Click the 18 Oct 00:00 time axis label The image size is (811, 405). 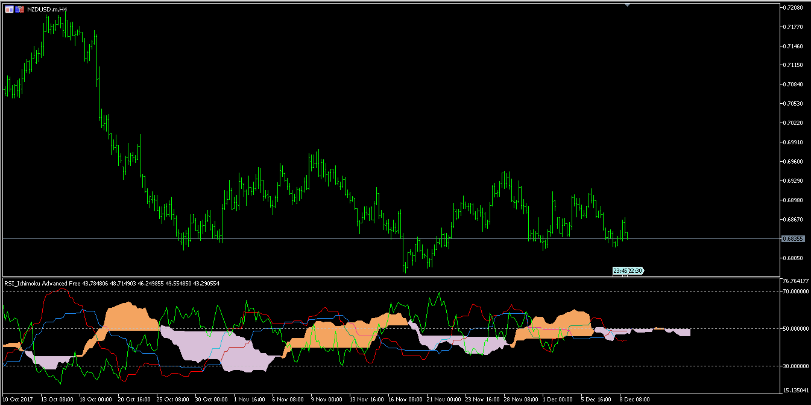96,400
